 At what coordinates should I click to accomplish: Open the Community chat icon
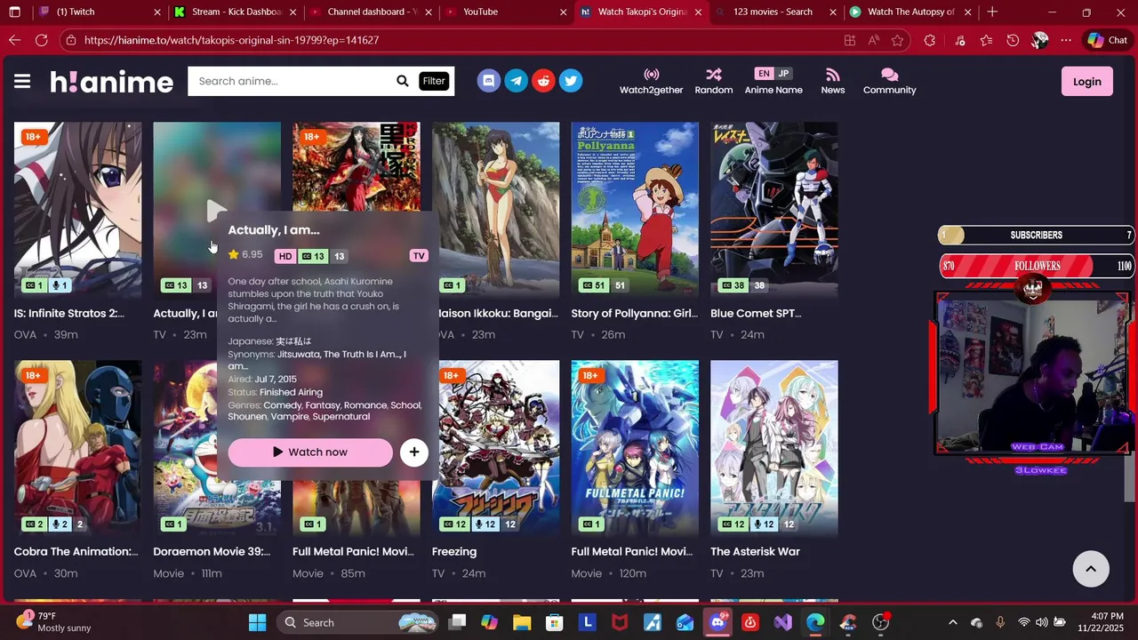[889, 75]
